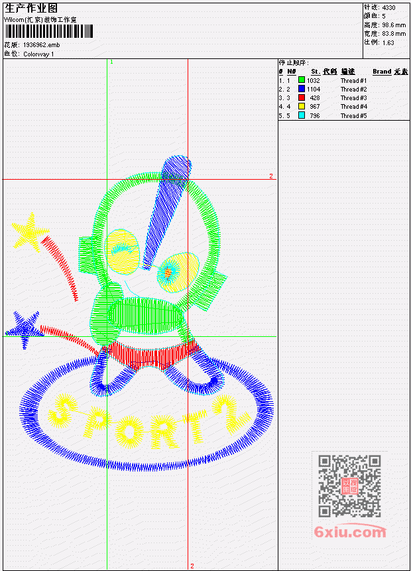This screenshot has height=571, width=411.
Task: Click the red shorts on the character
Action: point(151,354)
